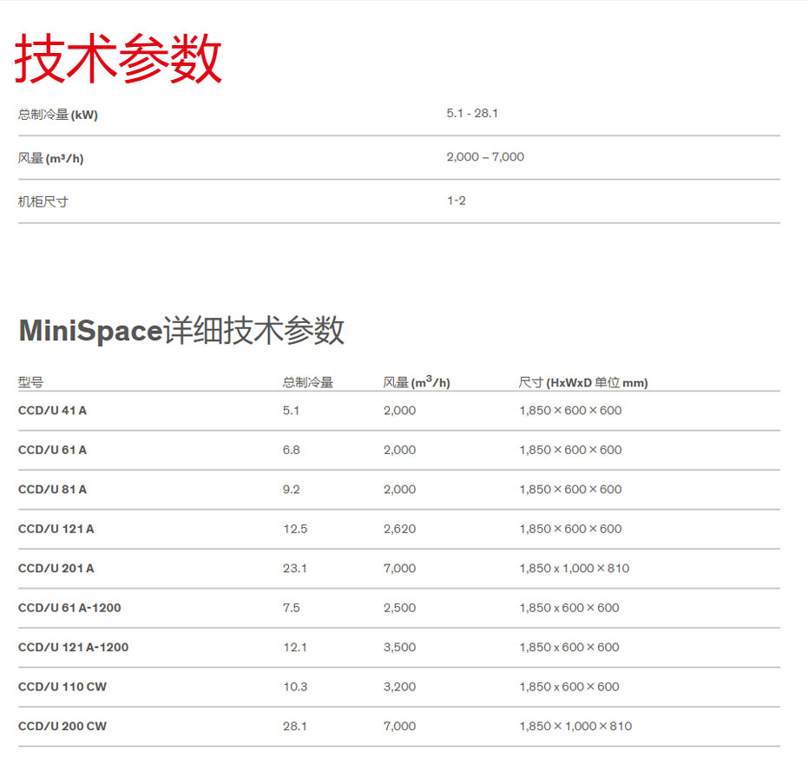808x758 pixels.
Task: Select model CCD/U 41 A
Action: [x=52, y=411]
